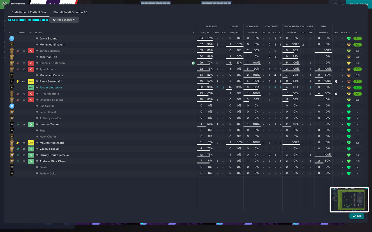
Task: Switch to Statistiche di Gibraltar FC tab
Action: [x=70, y=12]
